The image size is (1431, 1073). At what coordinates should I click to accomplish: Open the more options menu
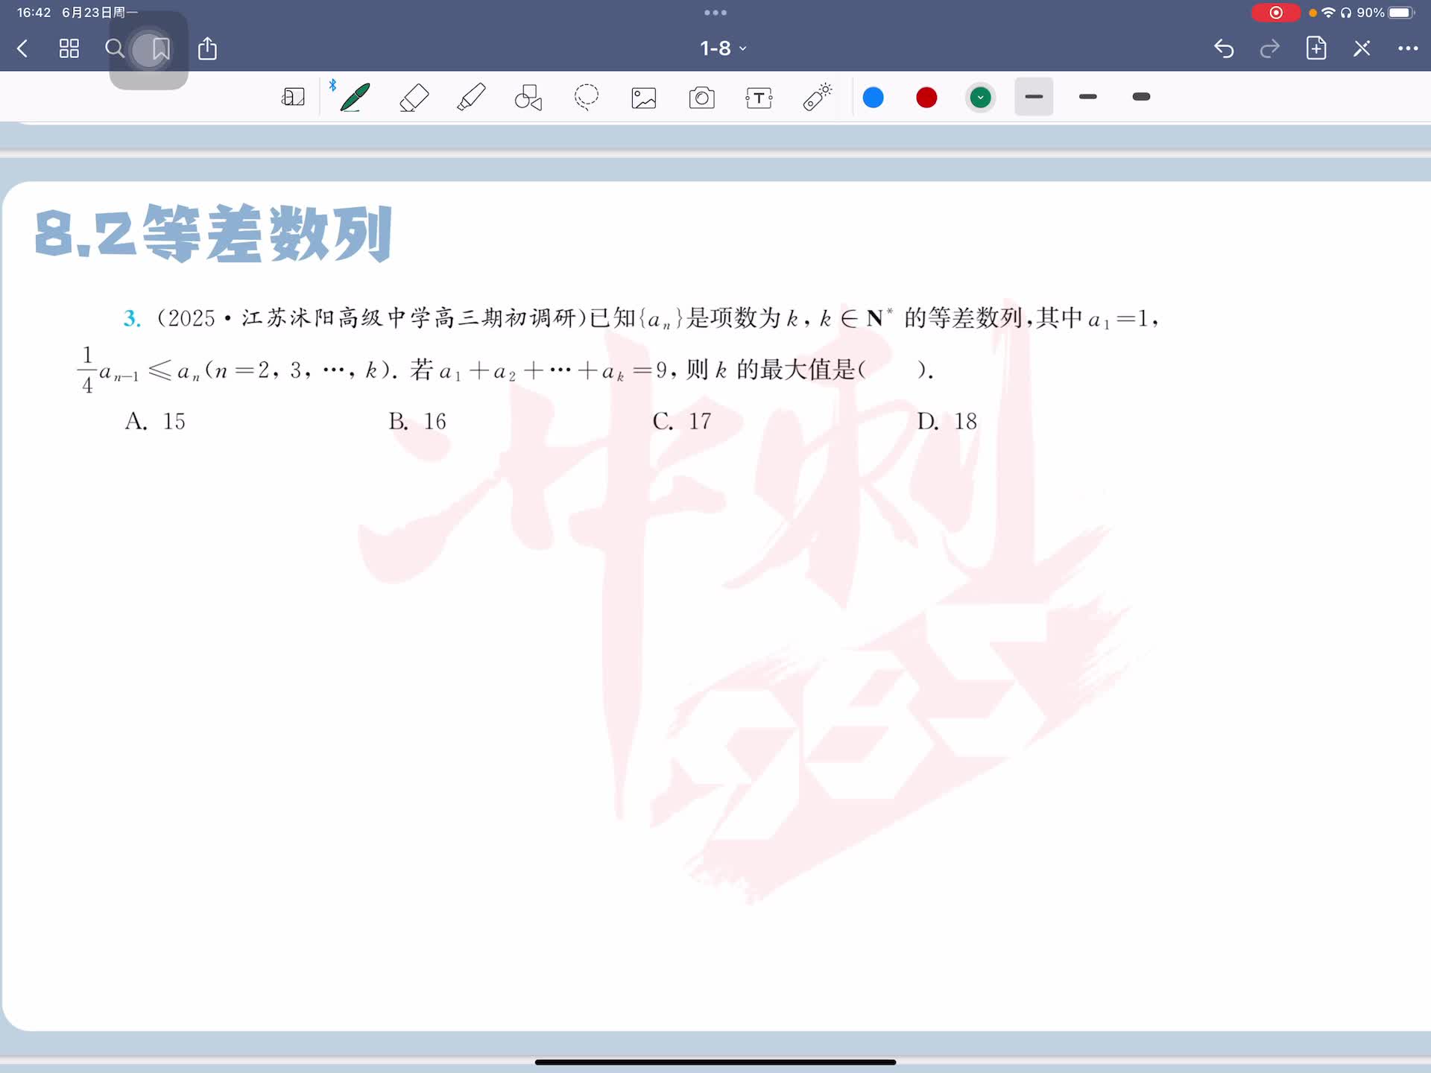tap(1407, 48)
